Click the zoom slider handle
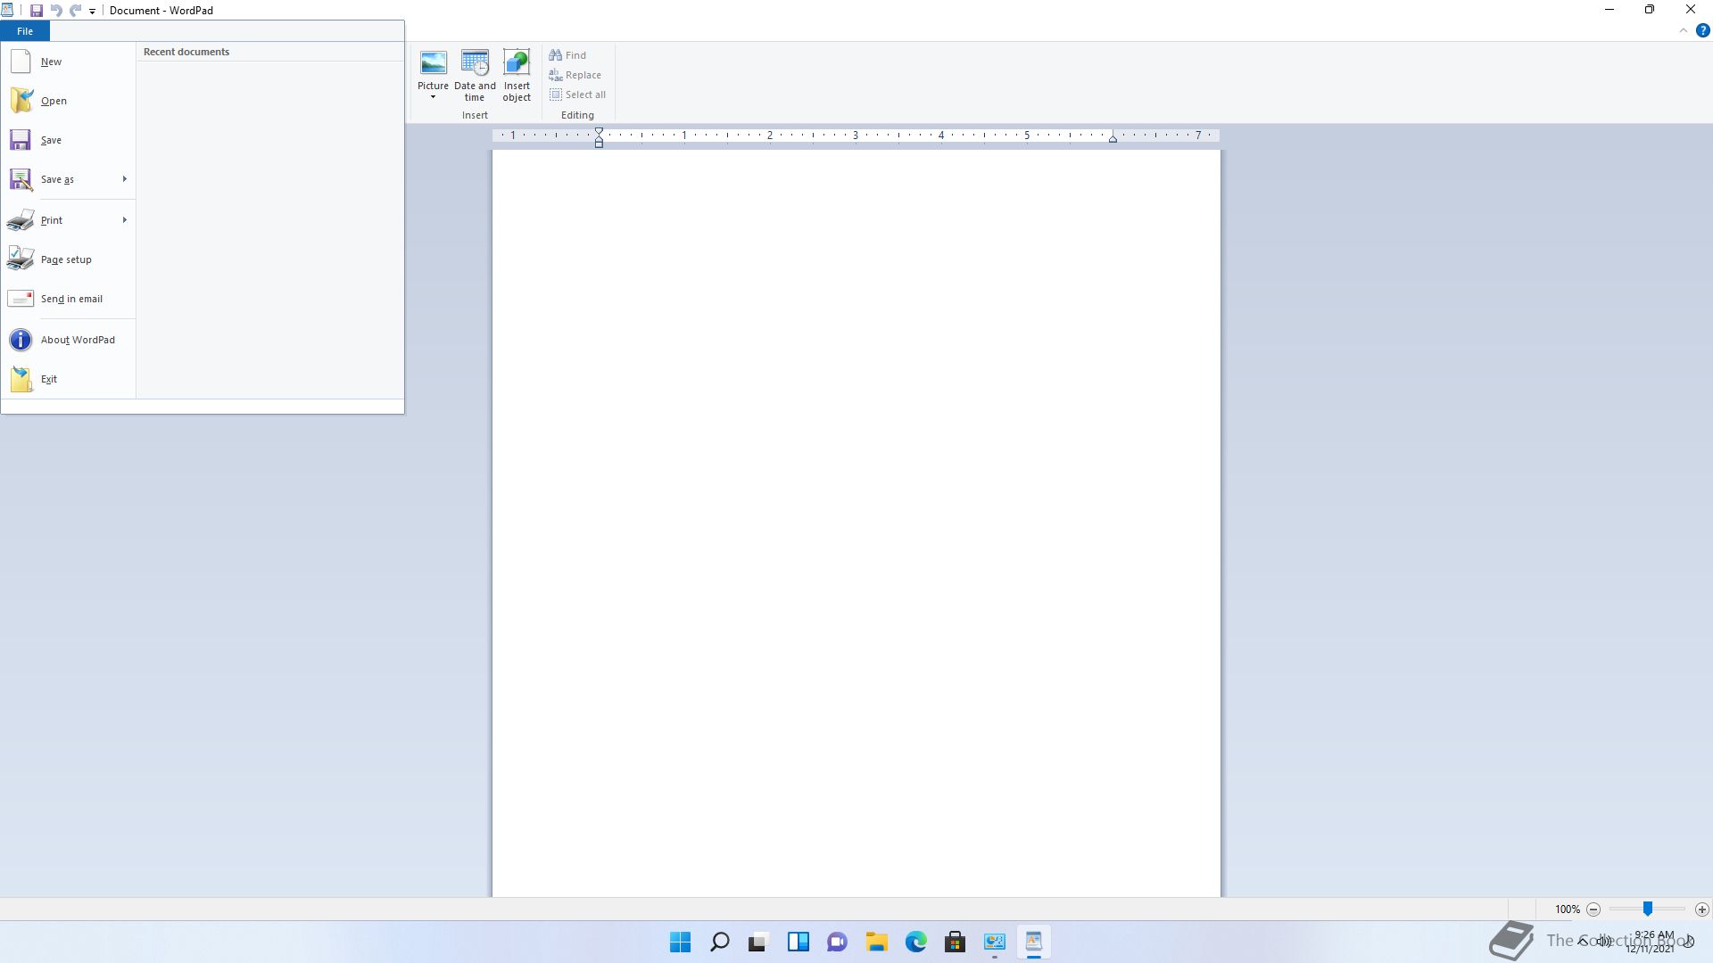1713x963 pixels. click(x=1648, y=909)
